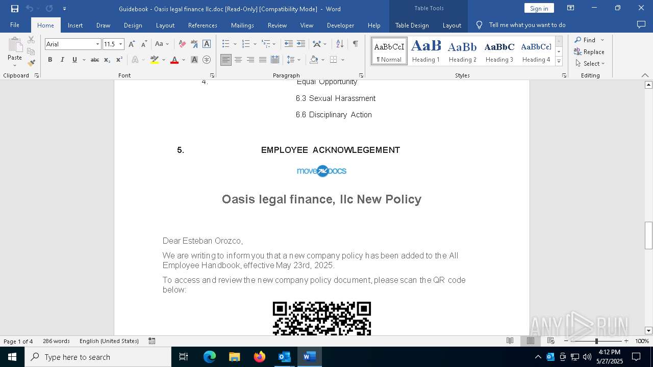Click the Tell me what you want search box
This screenshot has width=653, height=367.
[x=527, y=25]
